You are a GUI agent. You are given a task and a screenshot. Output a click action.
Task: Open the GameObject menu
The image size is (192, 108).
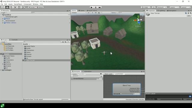coord(18,4)
